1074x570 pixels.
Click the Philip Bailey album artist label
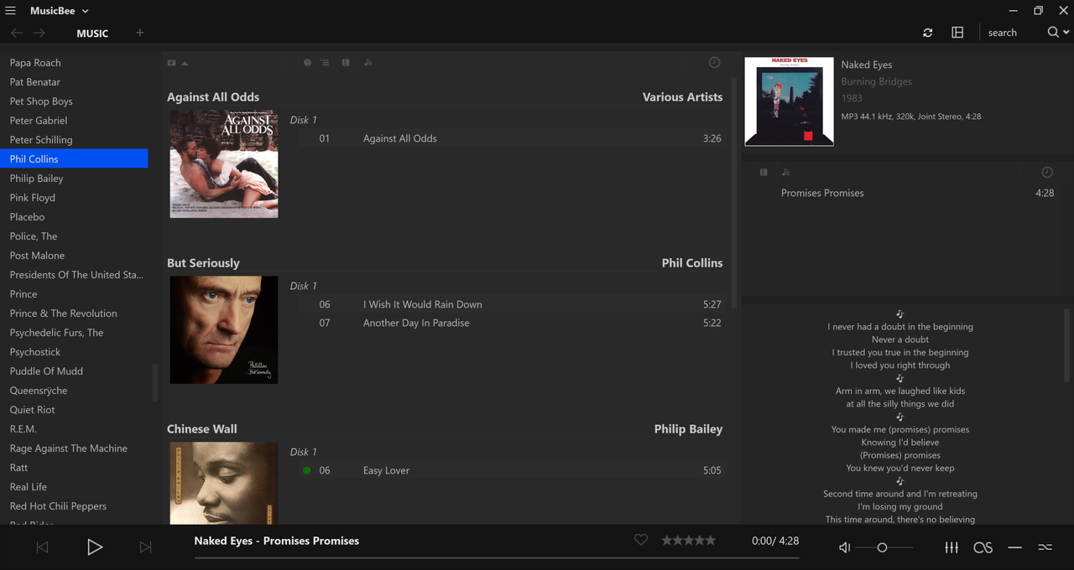[688, 429]
